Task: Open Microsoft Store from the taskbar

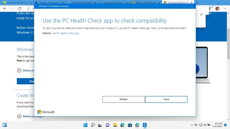Action: pos(130,125)
